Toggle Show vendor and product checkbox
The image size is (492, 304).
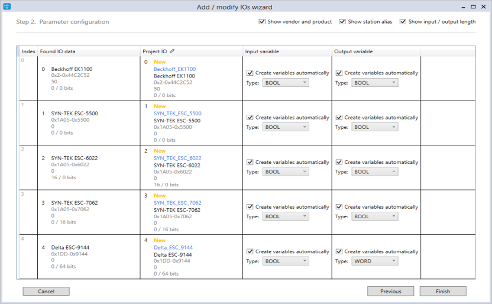pos(262,22)
